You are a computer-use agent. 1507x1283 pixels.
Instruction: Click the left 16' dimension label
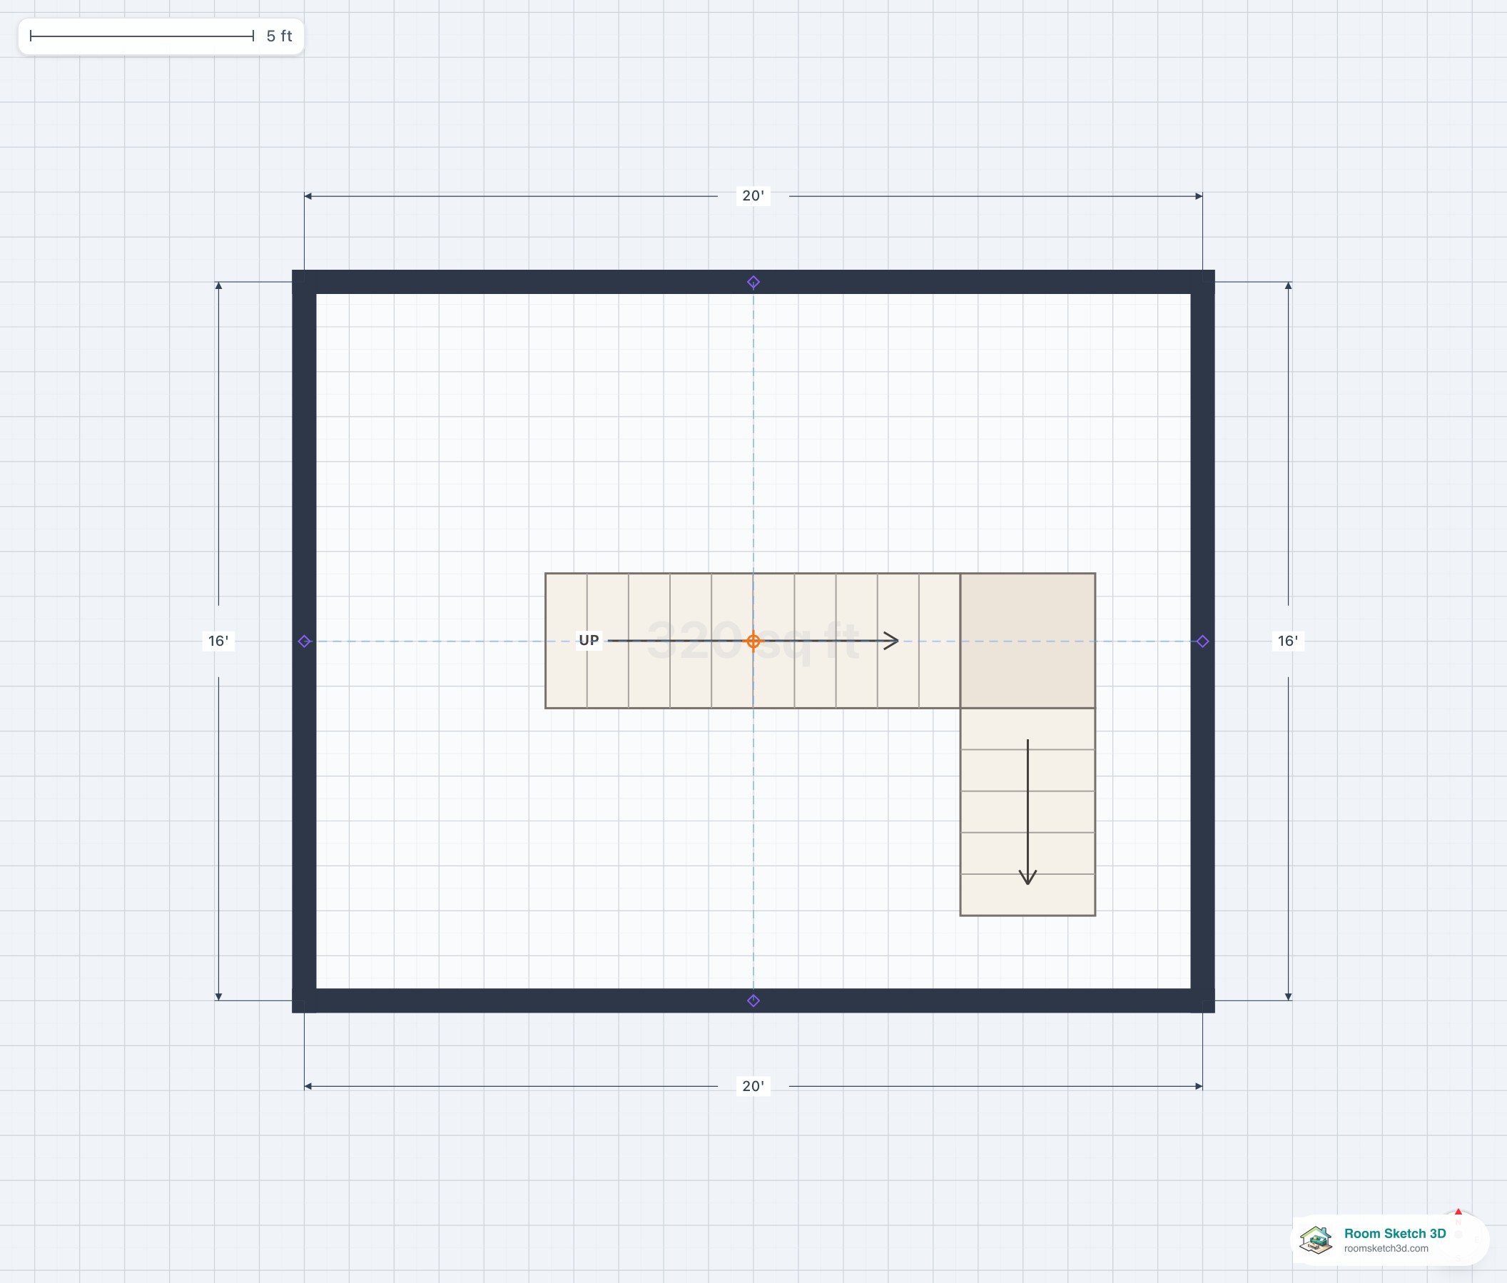point(218,641)
